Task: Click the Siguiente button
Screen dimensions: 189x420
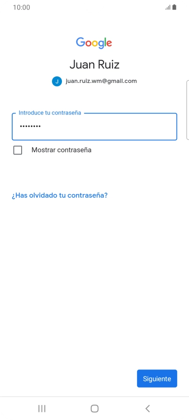Action: click(157, 378)
